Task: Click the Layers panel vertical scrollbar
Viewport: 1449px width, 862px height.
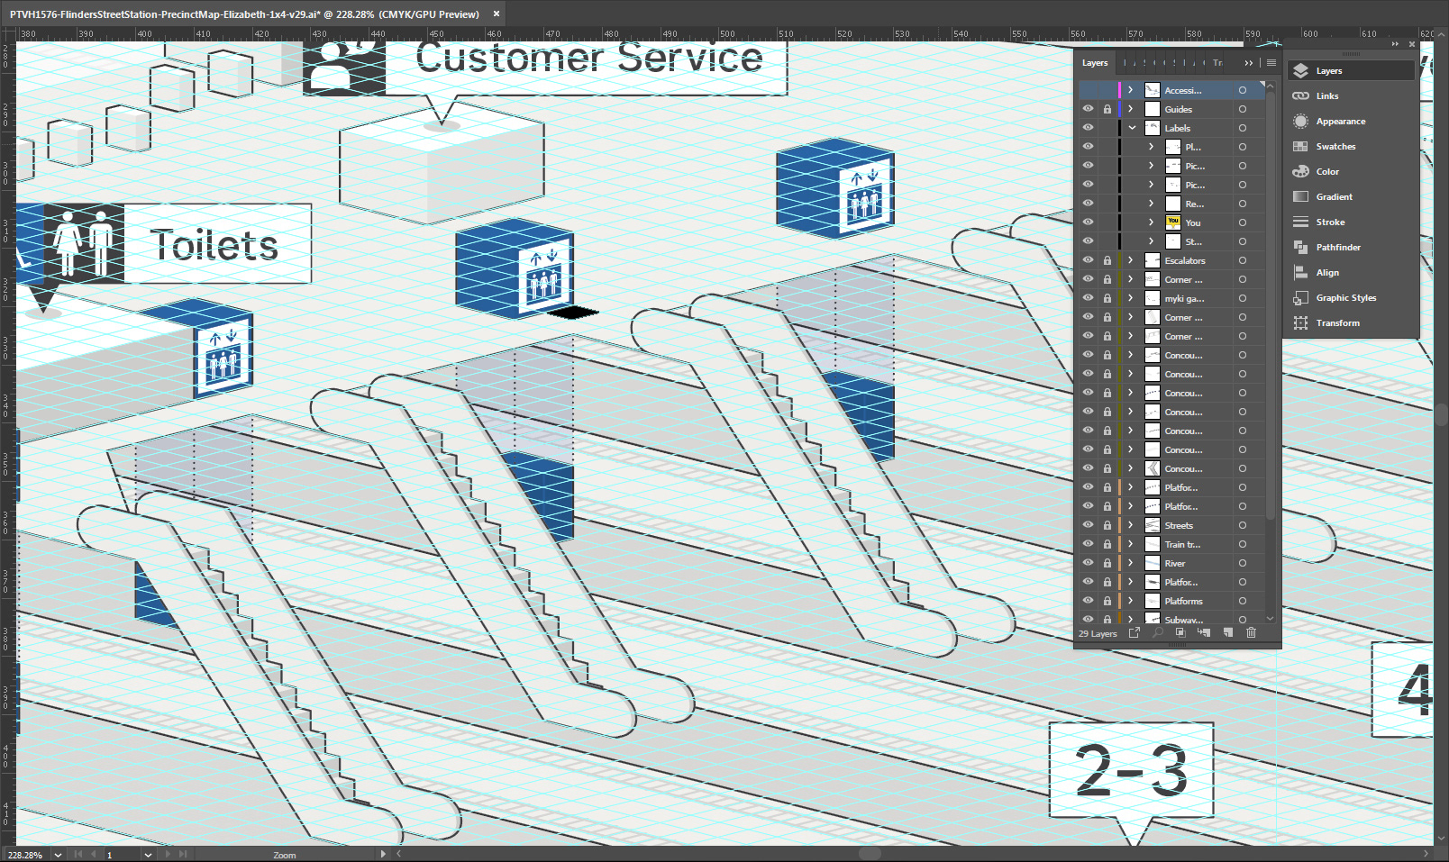Action: (x=1271, y=306)
